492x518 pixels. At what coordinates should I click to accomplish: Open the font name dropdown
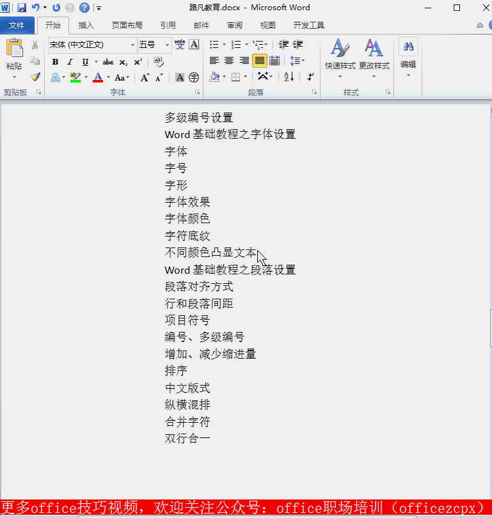point(132,45)
